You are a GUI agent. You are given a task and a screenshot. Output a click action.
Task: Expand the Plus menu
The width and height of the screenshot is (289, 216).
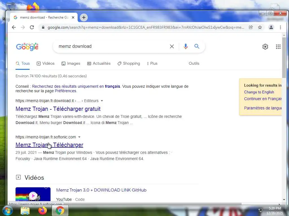click(152, 63)
